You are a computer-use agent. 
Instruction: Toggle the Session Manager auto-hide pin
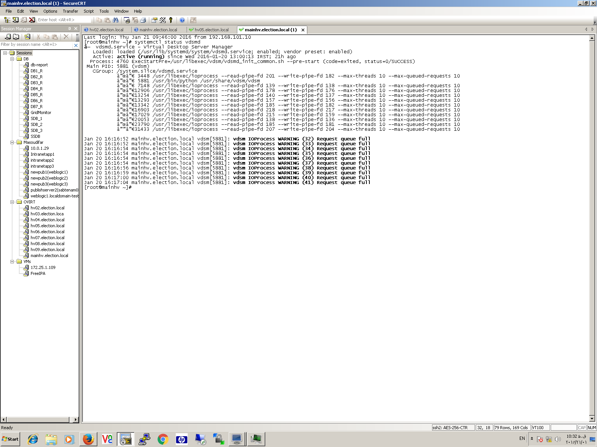click(x=69, y=29)
